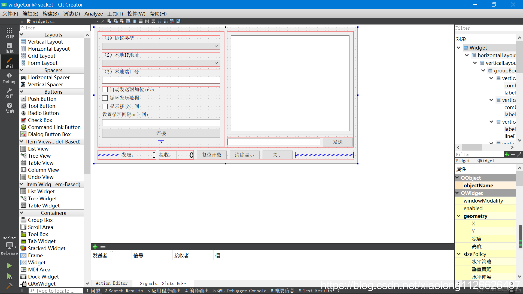Screen dimensions: 523x294
Task: Switch to Signals Slots Editor tab
Action: (x=163, y=283)
